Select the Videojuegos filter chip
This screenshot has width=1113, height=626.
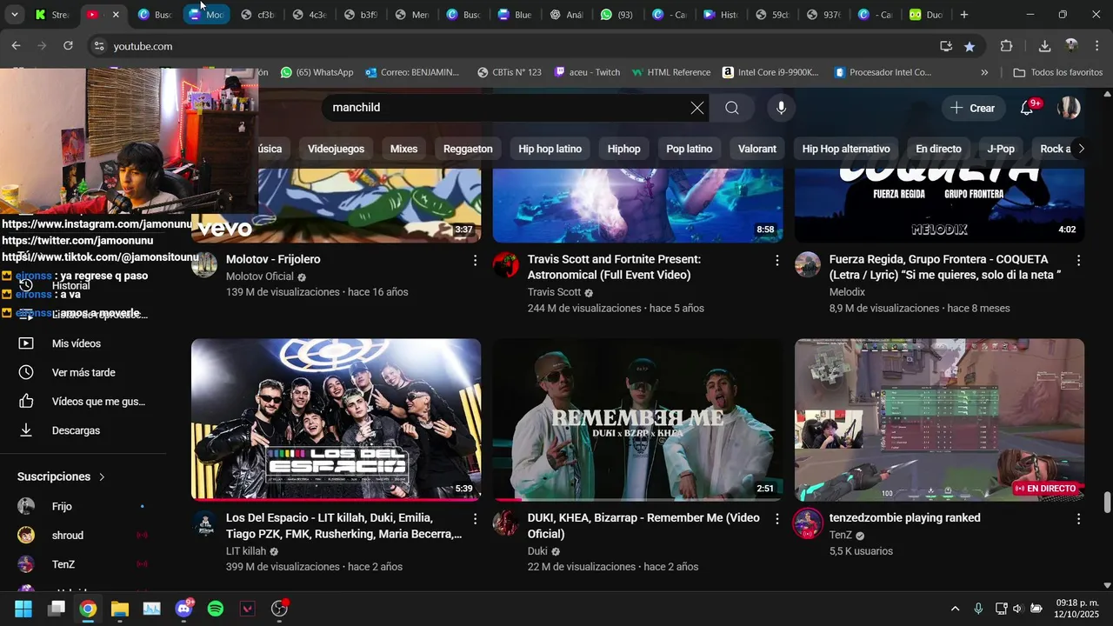336,149
